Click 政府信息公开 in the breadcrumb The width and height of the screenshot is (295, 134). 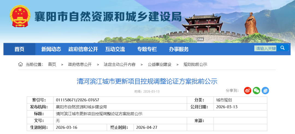coord(80,64)
